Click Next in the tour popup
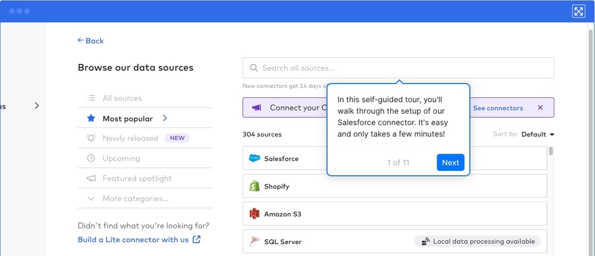595x256 pixels. 450,163
